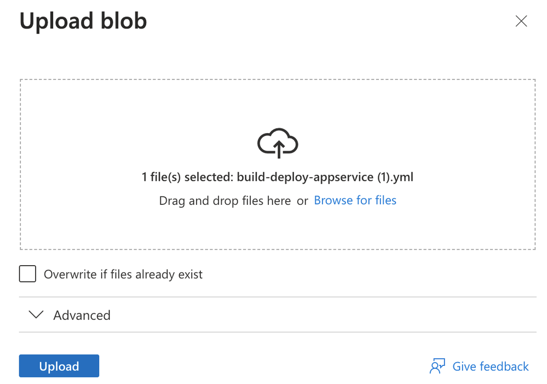Viewport: 547px width, 384px height.
Task: Open the Browse for files link
Action: click(355, 200)
